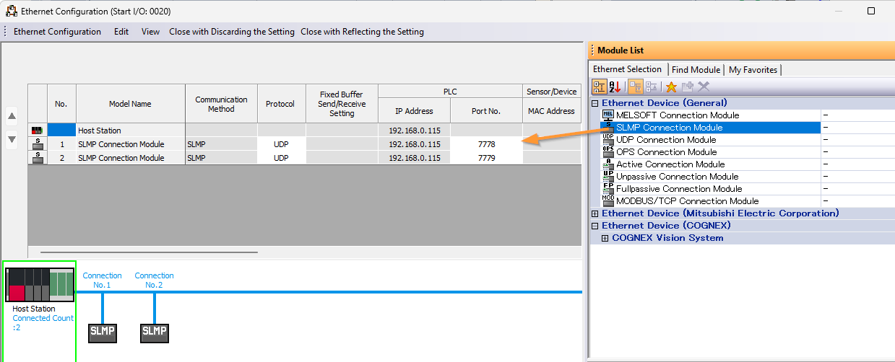This screenshot has width=895, height=362.
Task: Click the Host Station row icon in table
Action: point(38,131)
